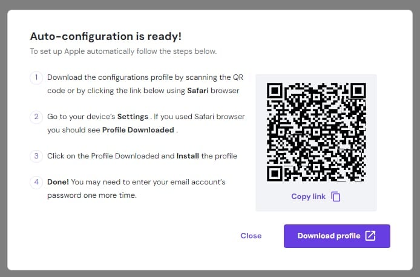Click bold "Profile Downloaded" text in step 2
420x277 pixels.
[138, 129]
